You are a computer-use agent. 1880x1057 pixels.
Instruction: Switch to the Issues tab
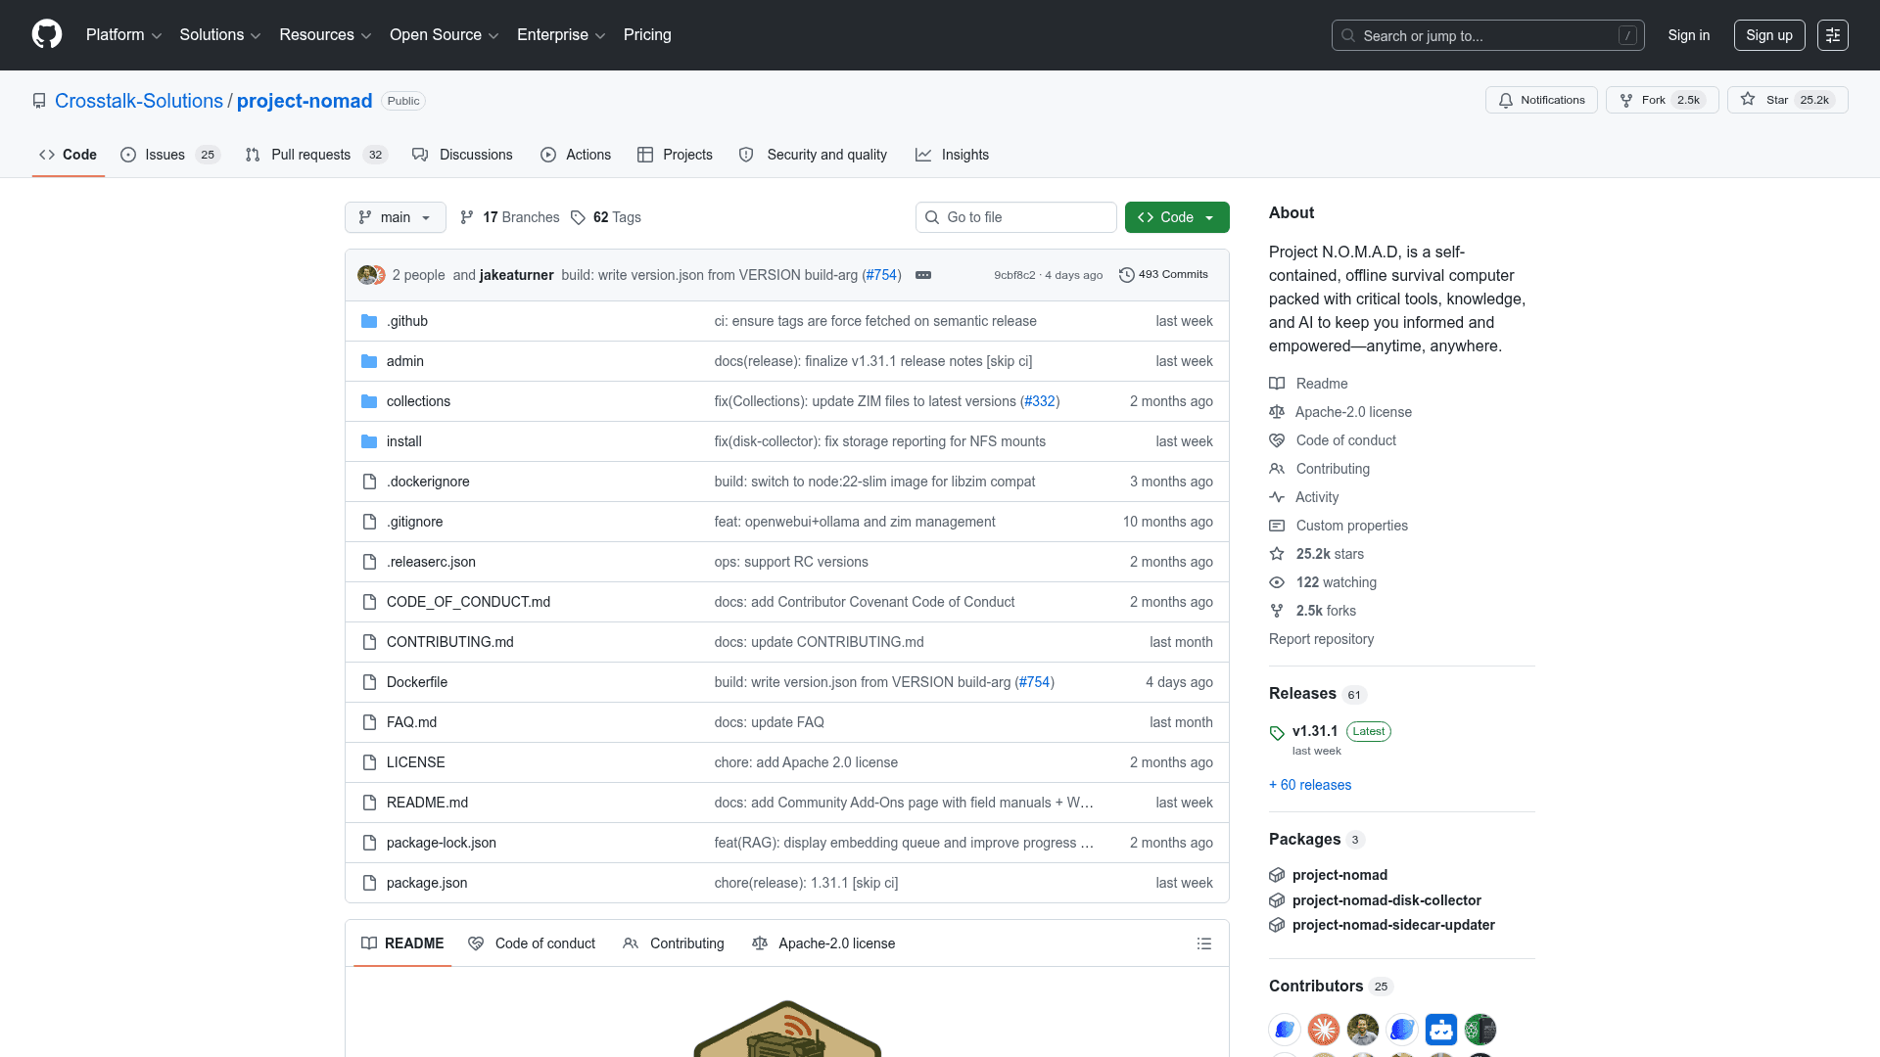pos(170,155)
